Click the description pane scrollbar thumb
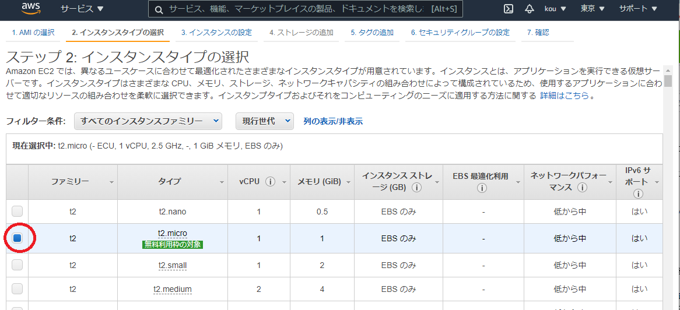The image size is (680, 310). pos(668,80)
